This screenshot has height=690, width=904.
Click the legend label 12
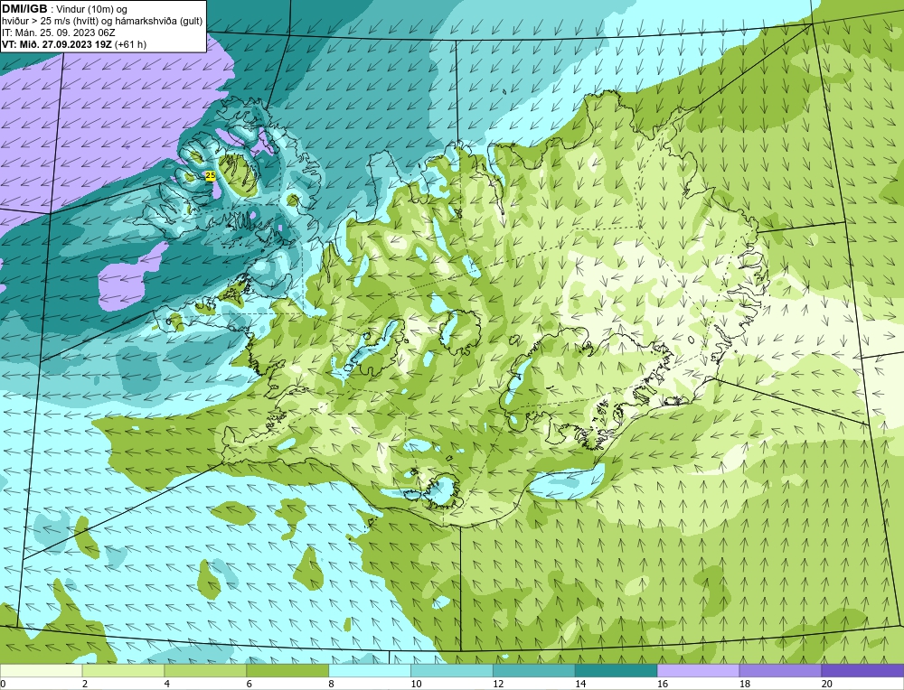coord(498,684)
